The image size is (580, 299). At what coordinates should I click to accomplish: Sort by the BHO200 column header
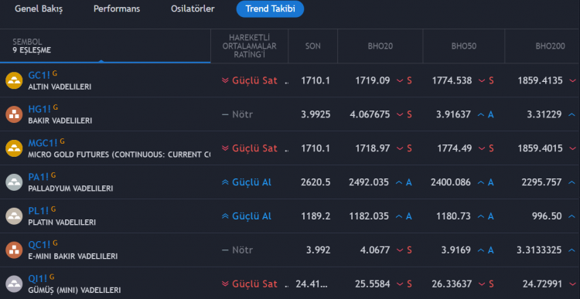(550, 46)
